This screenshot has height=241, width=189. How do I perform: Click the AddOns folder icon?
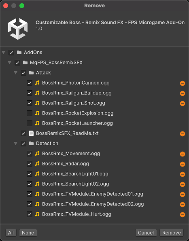(19, 53)
